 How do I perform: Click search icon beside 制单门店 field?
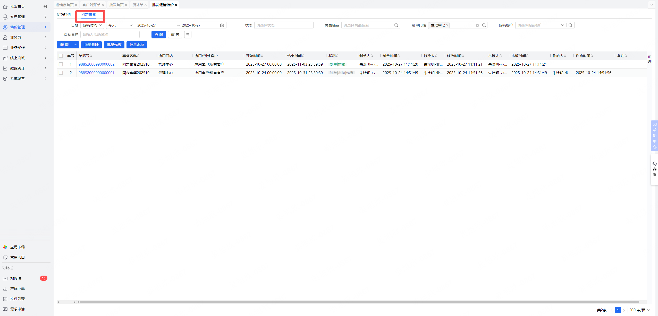pyautogui.click(x=484, y=25)
